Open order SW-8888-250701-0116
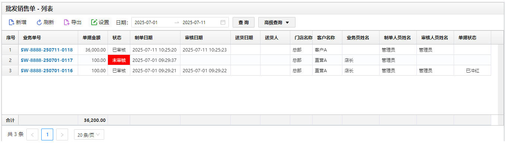 coord(47,70)
